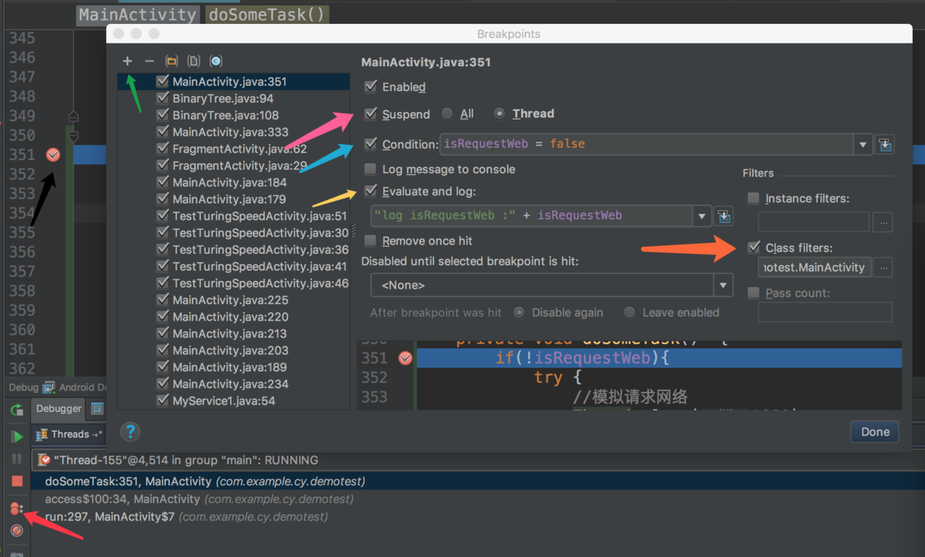Open the Condition expression dropdown
Image resolution: width=925 pixels, height=557 pixels.
[x=864, y=144]
